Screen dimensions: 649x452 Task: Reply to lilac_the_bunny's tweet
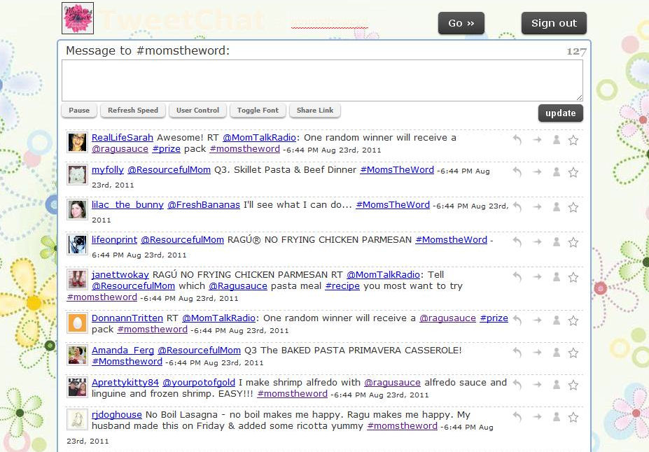coord(517,207)
